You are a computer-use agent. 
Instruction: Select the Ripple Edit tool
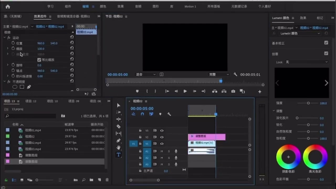click(x=118, y=119)
